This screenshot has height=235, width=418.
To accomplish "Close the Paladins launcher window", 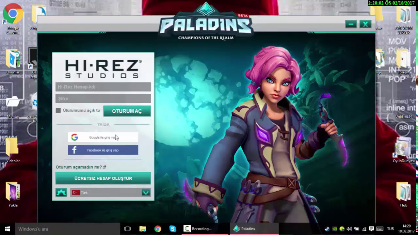I will (365, 24).
